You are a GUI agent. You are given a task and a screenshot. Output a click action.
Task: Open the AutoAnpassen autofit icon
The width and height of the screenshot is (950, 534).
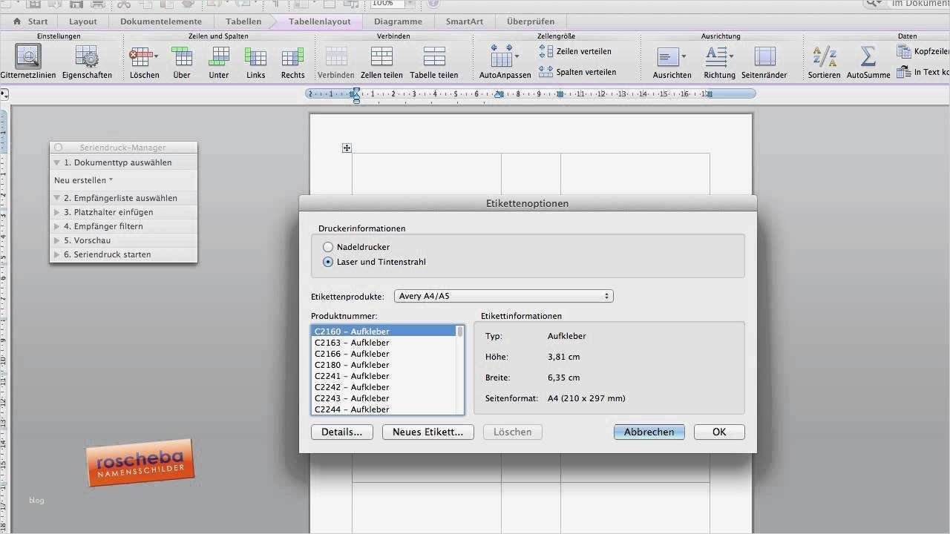pyautogui.click(x=502, y=56)
